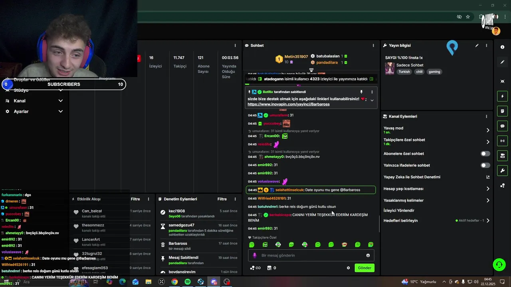
Task: Toggle Abonelere özel sohbet switch
Action: pyautogui.click(x=485, y=153)
